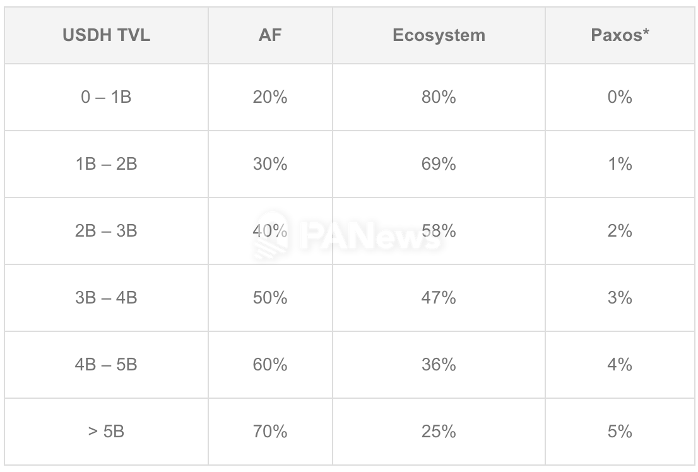Select the 0% Paxos cell
Viewport: 698px width, 472px height.
[x=620, y=97]
